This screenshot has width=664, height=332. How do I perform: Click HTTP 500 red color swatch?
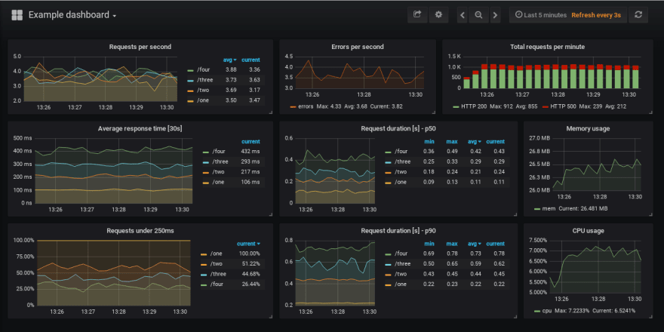coord(546,106)
